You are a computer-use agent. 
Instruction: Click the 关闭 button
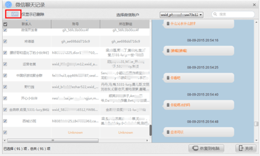[x=246, y=148]
